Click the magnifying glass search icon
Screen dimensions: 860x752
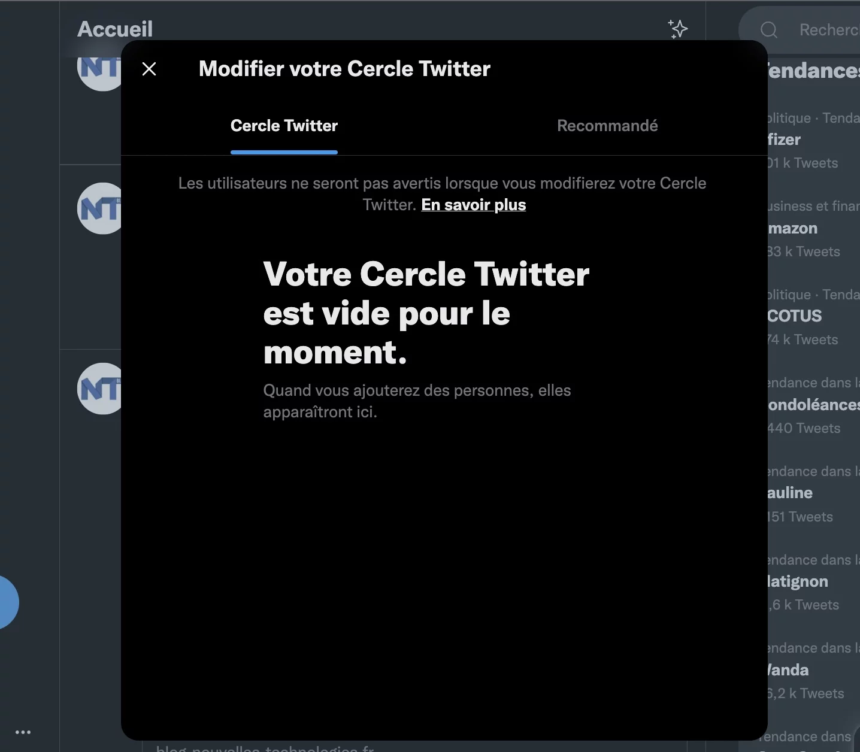click(769, 30)
